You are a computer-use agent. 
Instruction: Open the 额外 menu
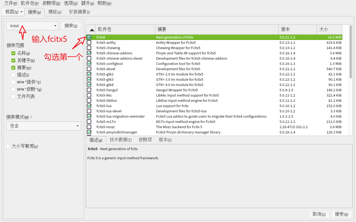[x=88, y=3]
